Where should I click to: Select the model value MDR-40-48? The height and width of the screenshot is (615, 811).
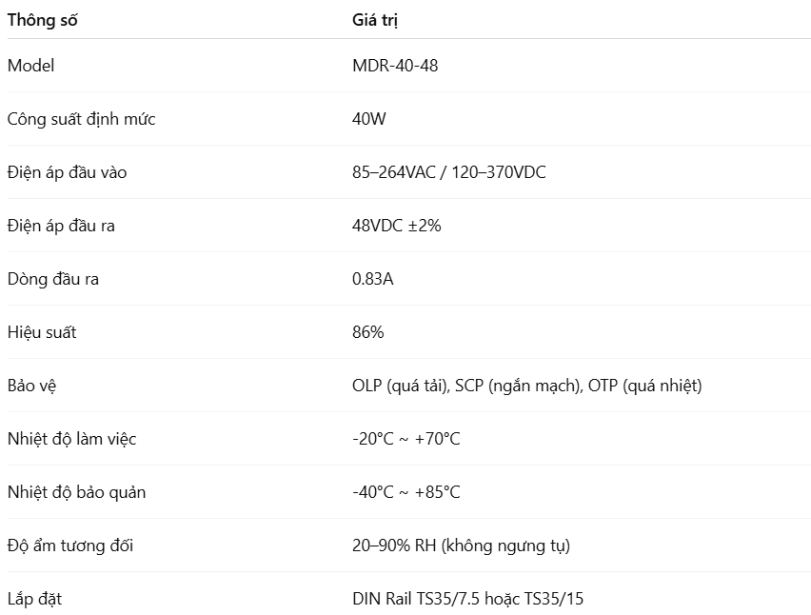click(395, 66)
